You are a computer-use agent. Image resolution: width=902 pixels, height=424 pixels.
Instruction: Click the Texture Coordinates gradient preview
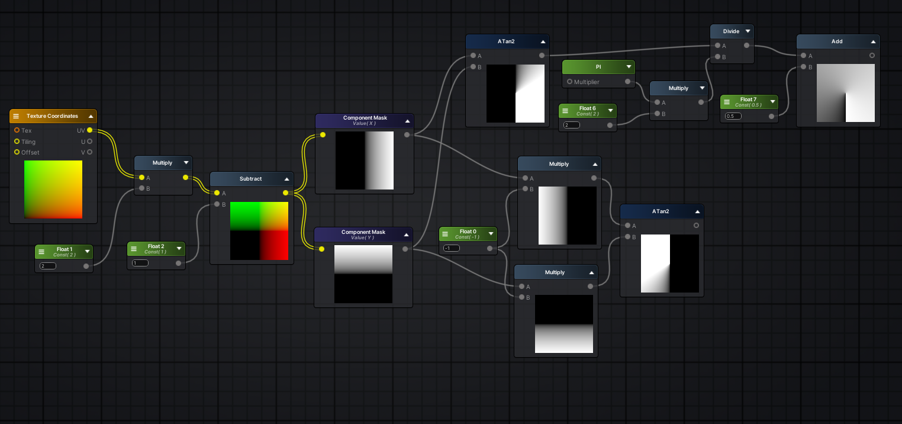tap(53, 189)
